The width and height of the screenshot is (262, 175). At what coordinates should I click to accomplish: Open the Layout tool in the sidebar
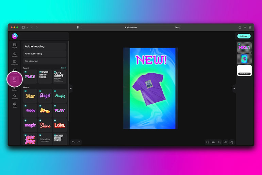[15, 46]
